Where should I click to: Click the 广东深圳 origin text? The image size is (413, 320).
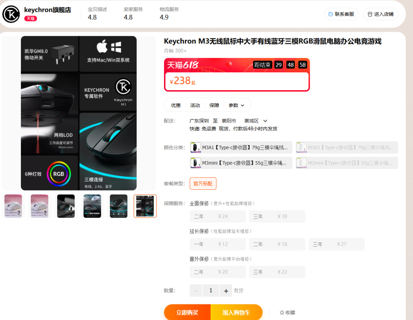tap(199, 121)
